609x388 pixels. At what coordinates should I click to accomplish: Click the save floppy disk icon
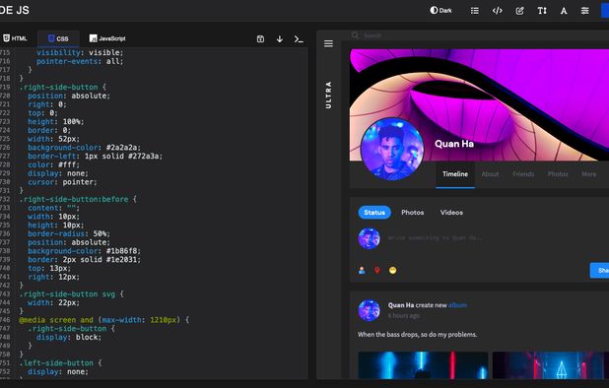(260, 38)
